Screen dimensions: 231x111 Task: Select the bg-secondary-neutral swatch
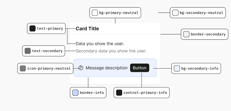[x=175, y=13]
